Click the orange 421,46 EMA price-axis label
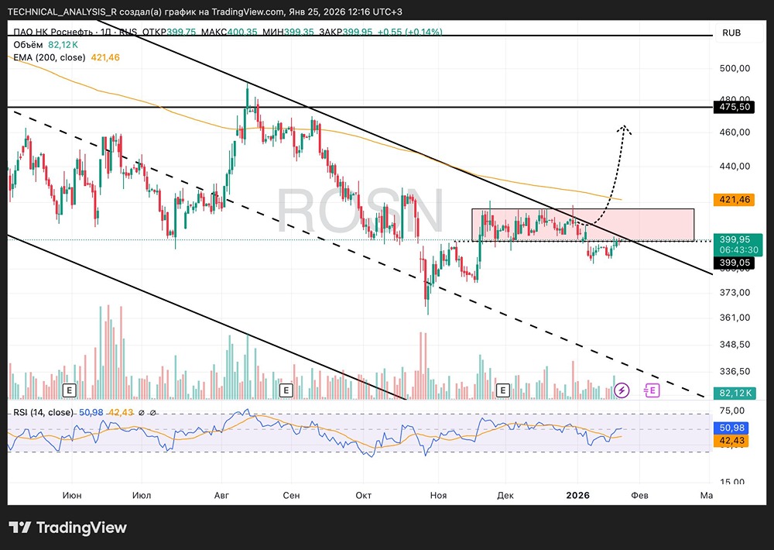The image size is (774, 550). (735, 200)
